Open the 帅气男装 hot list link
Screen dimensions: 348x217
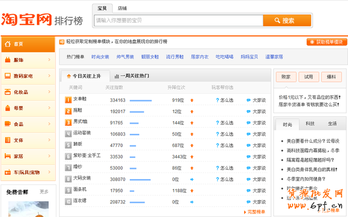pyautogui.click(x=125, y=57)
